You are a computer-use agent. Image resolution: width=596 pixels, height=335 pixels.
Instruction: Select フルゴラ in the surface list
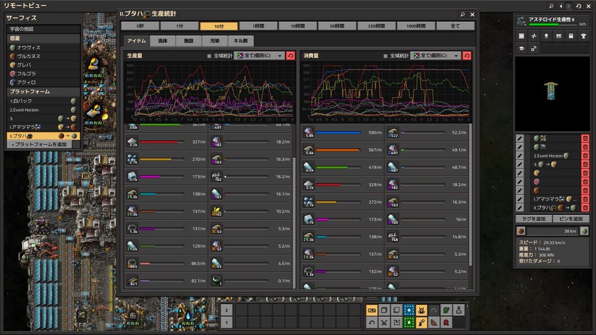43,74
